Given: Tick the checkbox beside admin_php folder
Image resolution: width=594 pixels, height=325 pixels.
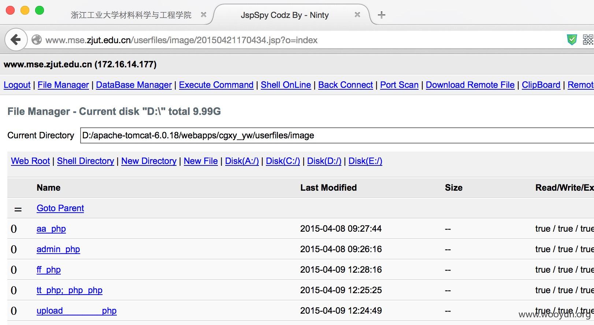Looking at the screenshot, I should pyautogui.click(x=14, y=249).
